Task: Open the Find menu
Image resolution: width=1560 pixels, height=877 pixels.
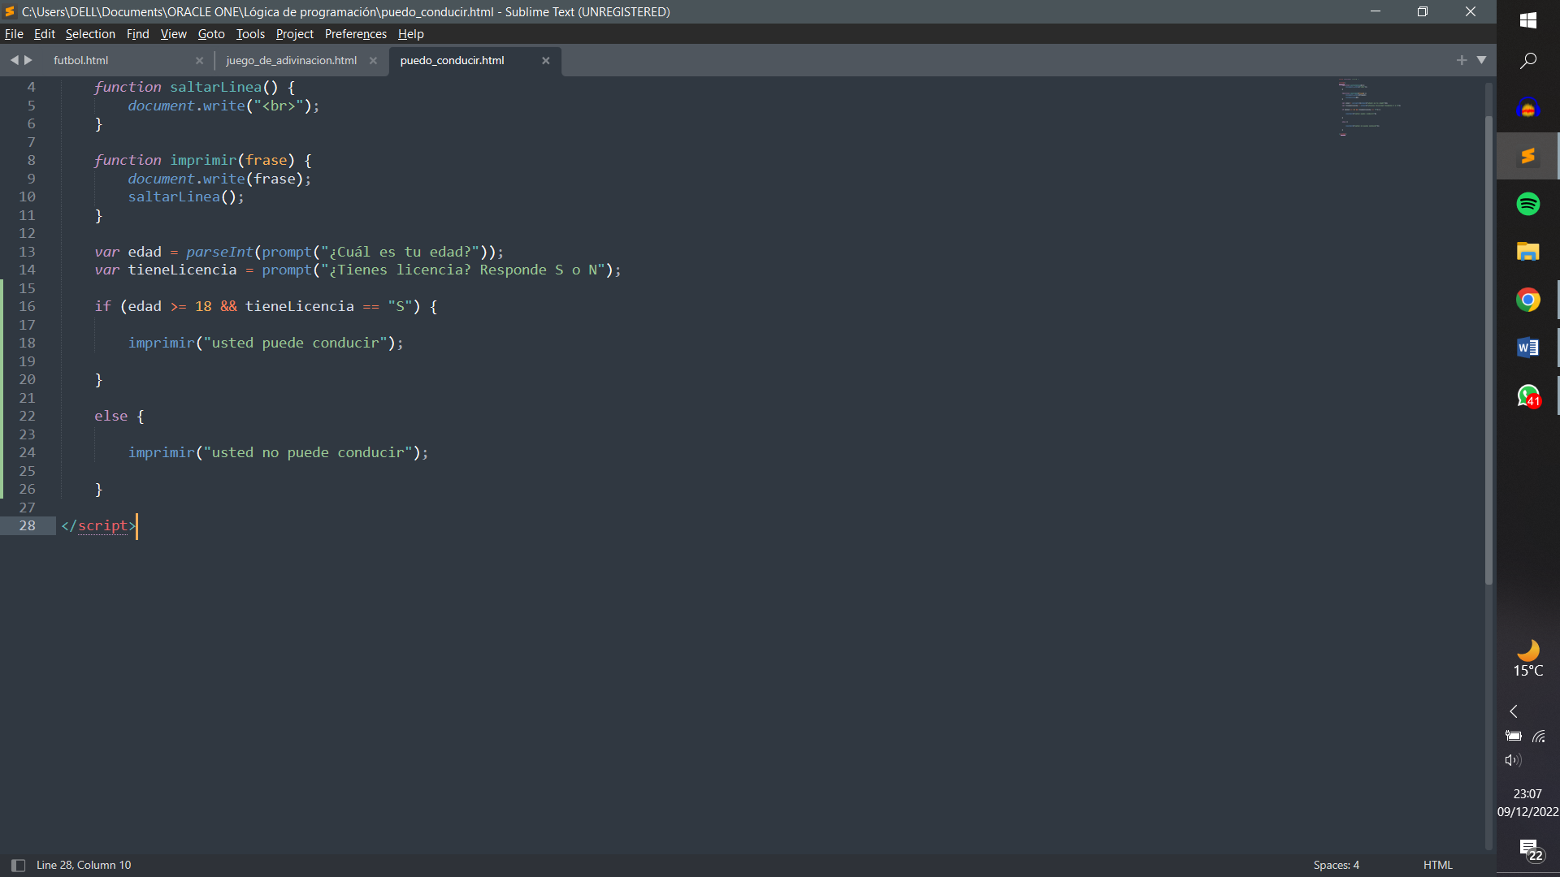Action: [x=137, y=34]
